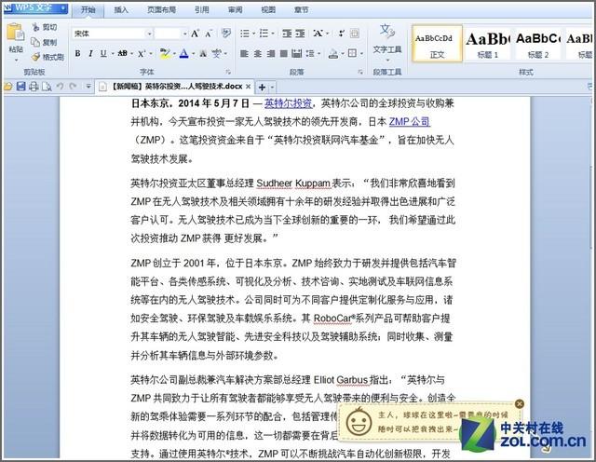Click the decrease indent icon
Image resolution: width=596 pixels, height=462 pixels.
tap(287, 34)
